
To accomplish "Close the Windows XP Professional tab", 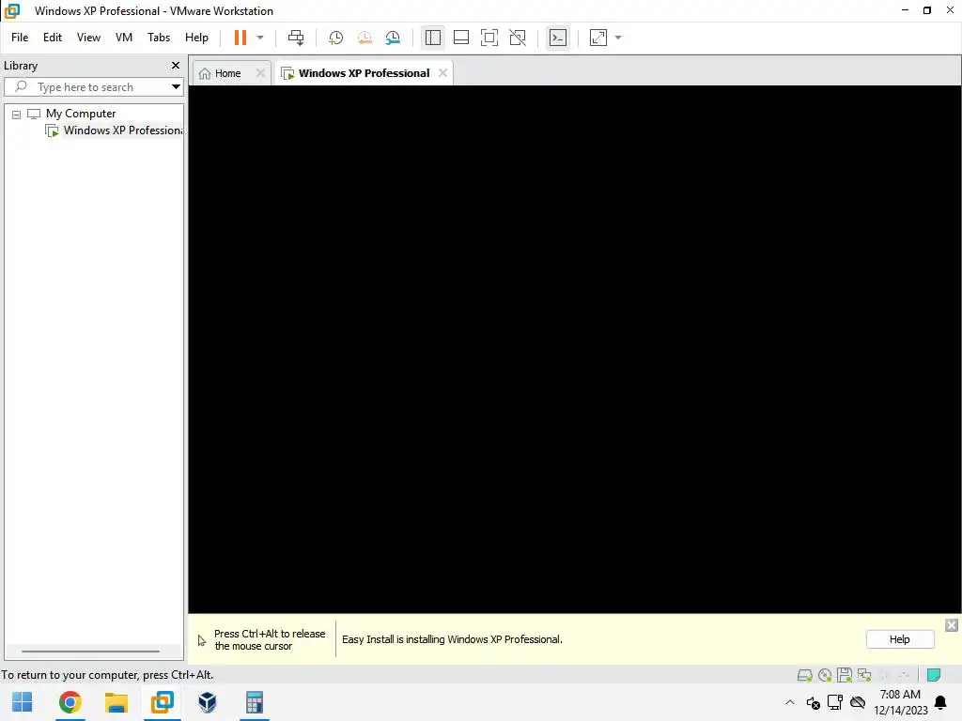I will click(443, 73).
